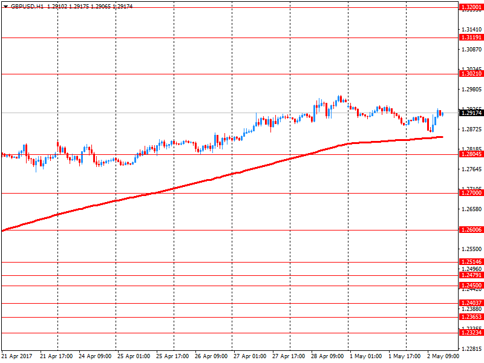Select the 1.26006 red price label

click(x=471, y=230)
